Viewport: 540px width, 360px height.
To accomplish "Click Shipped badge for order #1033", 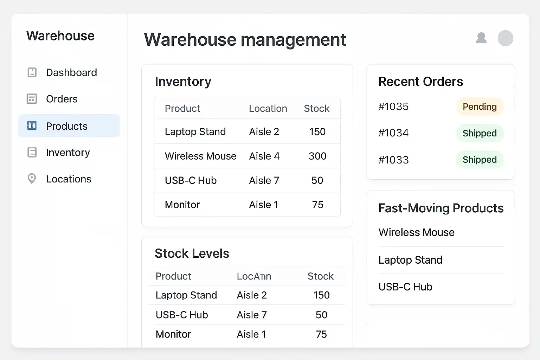I will click(480, 160).
